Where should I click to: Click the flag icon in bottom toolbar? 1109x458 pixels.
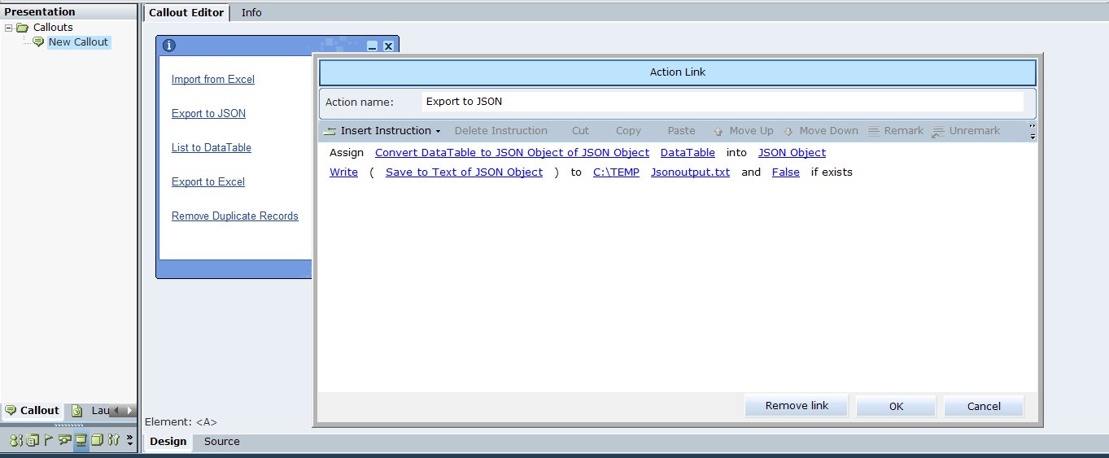[x=49, y=440]
